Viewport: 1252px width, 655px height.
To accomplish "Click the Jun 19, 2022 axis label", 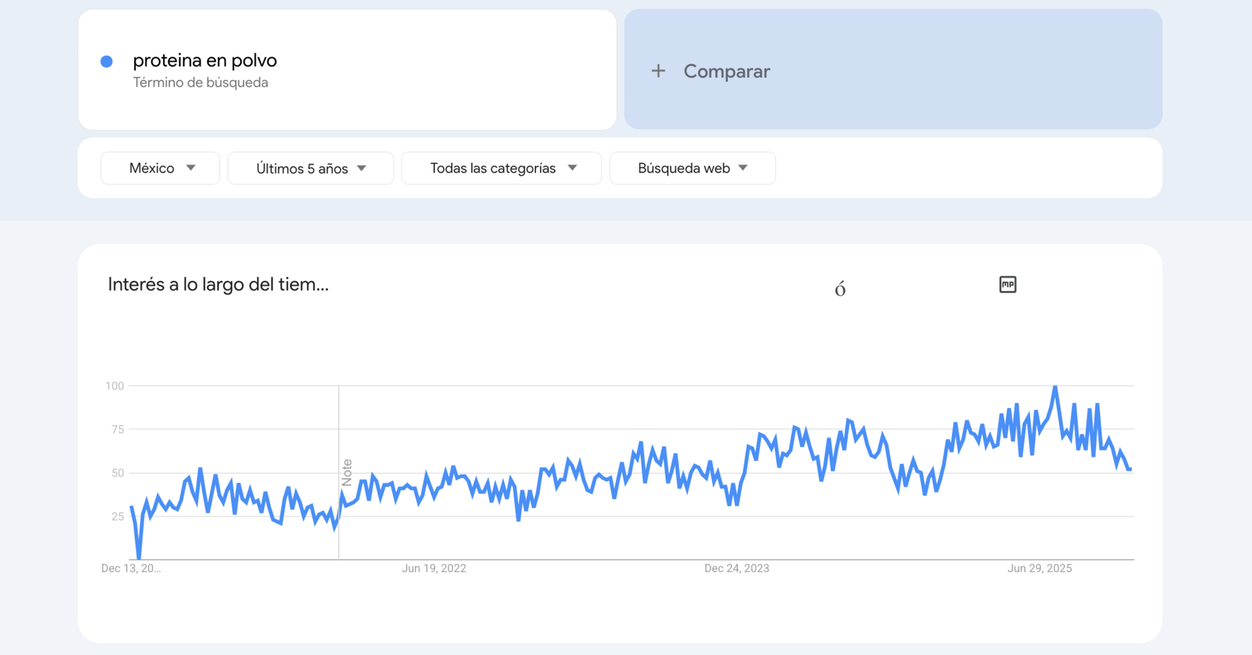I will 434,568.
